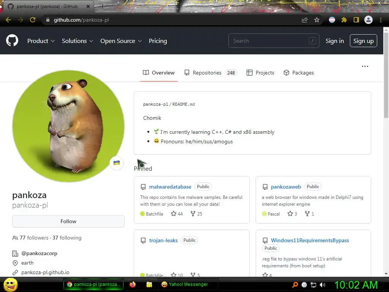Image resolution: width=389 pixels, height=292 pixels.
Task: Follow the pankoza user
Action: pyautogui.click(x=68, y=221)
